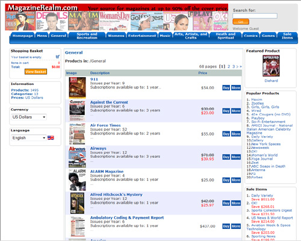Open the 911 title link
The image size is (301, 241).
(94, 80)
